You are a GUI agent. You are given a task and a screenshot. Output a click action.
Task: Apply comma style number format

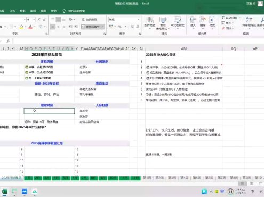tap(125, 27)
